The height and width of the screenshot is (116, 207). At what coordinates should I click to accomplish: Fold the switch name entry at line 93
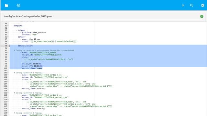click(8, 53)
